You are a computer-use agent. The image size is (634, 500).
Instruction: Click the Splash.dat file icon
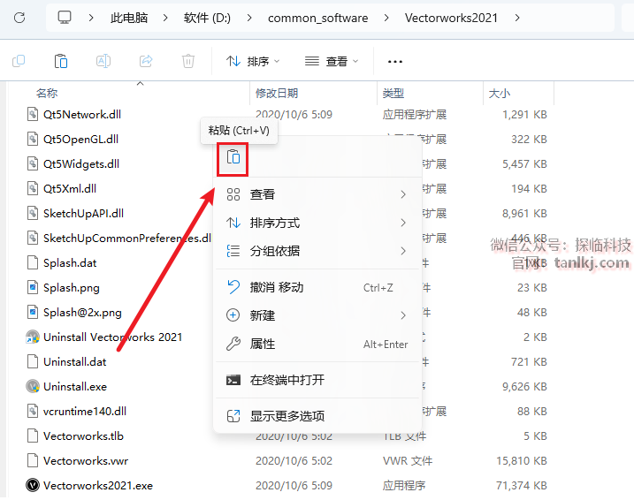pyautogui.click(x=33, y=262)
